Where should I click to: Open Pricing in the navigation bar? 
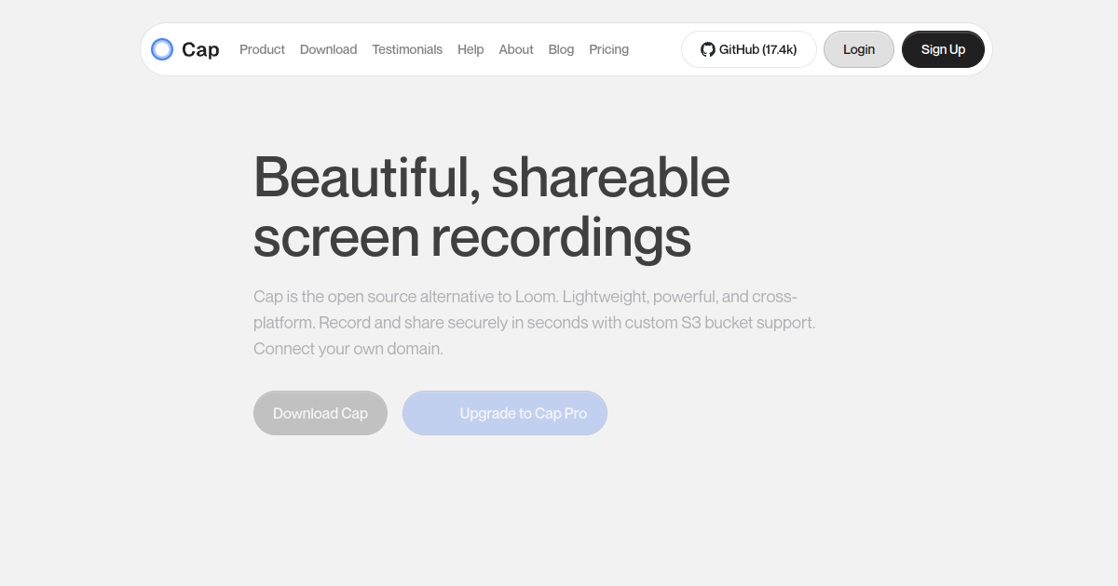pyautogui.click(x=608, y=49)
